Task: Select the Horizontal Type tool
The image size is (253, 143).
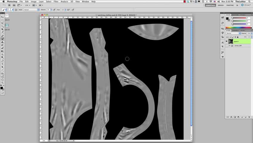Action: tap(2, 64)
